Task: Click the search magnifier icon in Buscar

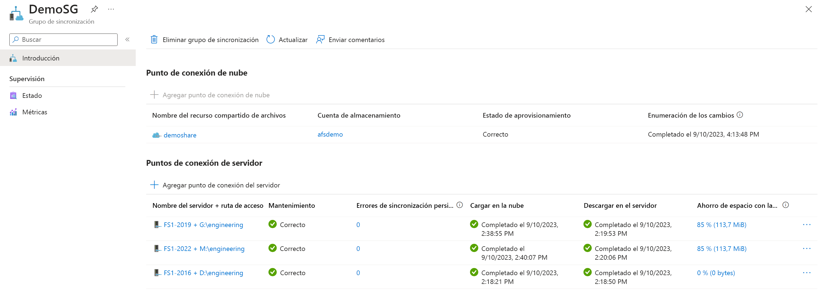Action: [x=16, y=40]
